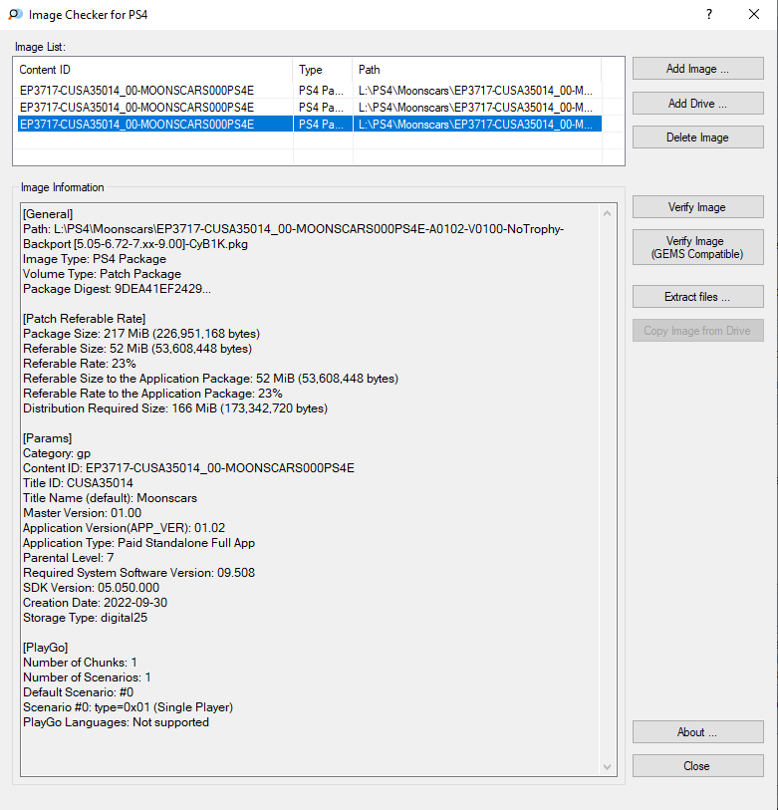Image resolution: width=778 pixels, height=810 pixels.
Task: Delete the selected image via Delete Image
Action: (697, 137)
